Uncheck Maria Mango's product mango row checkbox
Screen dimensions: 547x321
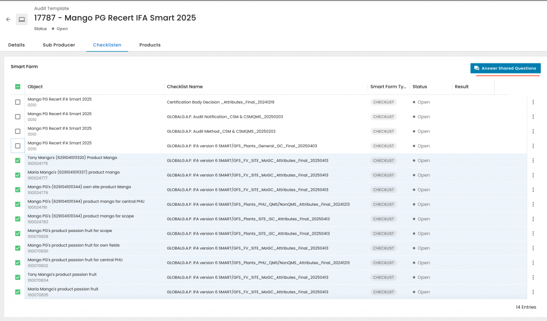18,175
